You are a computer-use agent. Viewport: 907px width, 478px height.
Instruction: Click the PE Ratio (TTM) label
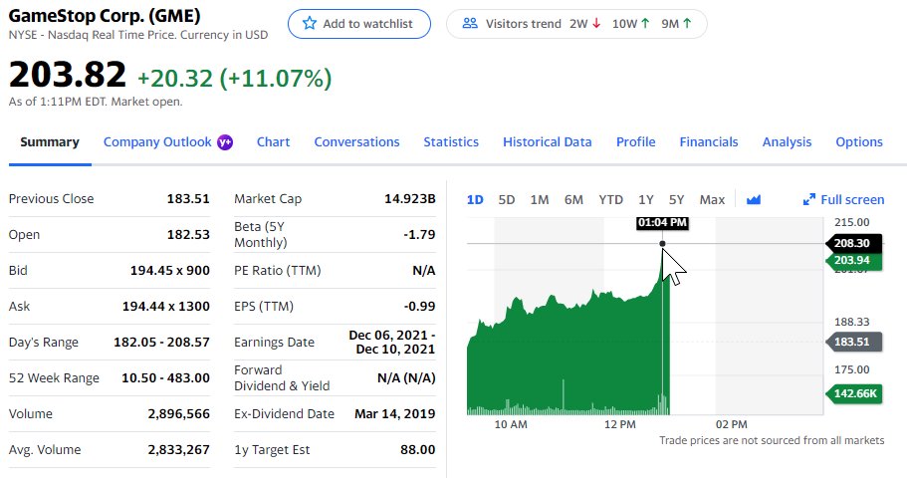click(277, 270)
